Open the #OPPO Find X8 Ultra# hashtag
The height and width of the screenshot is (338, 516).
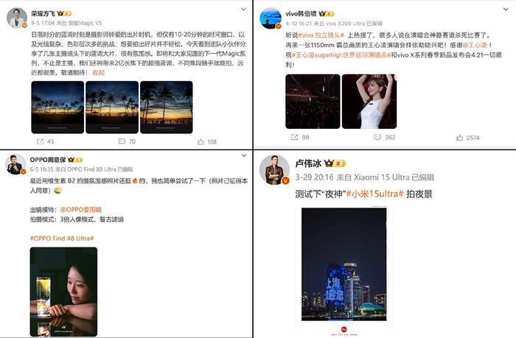62,239
